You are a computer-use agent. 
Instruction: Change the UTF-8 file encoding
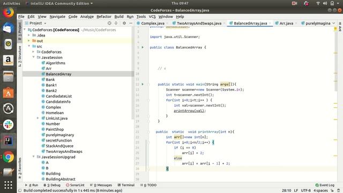click(x=305, y=190)
